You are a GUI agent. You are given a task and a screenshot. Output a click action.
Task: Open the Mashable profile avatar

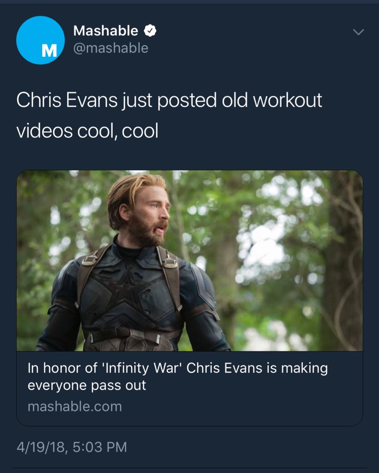[40, 40]
